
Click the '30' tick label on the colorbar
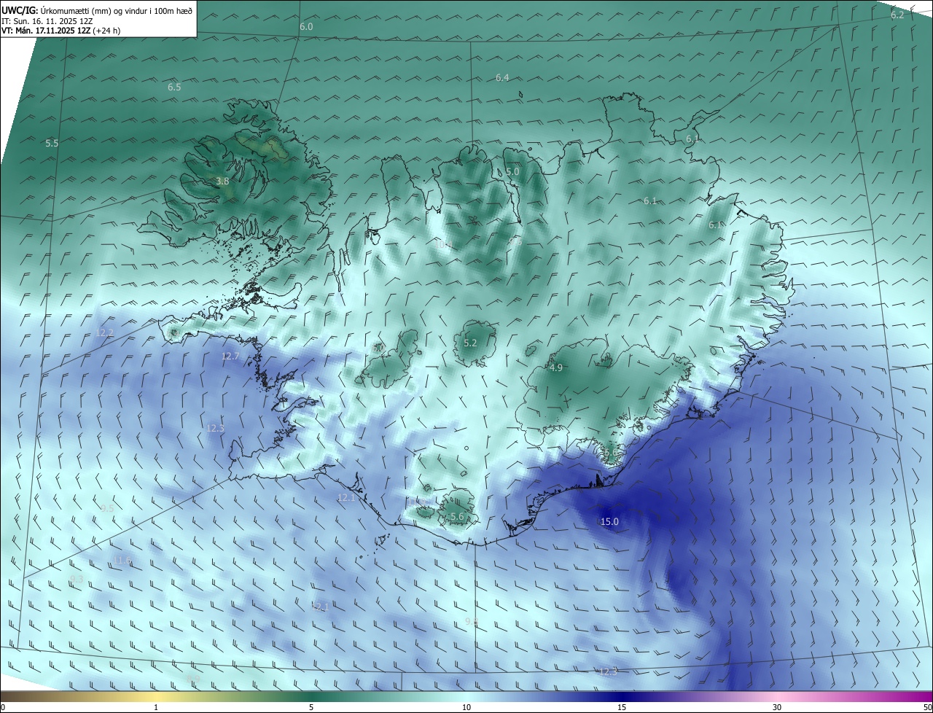point(777,708)
